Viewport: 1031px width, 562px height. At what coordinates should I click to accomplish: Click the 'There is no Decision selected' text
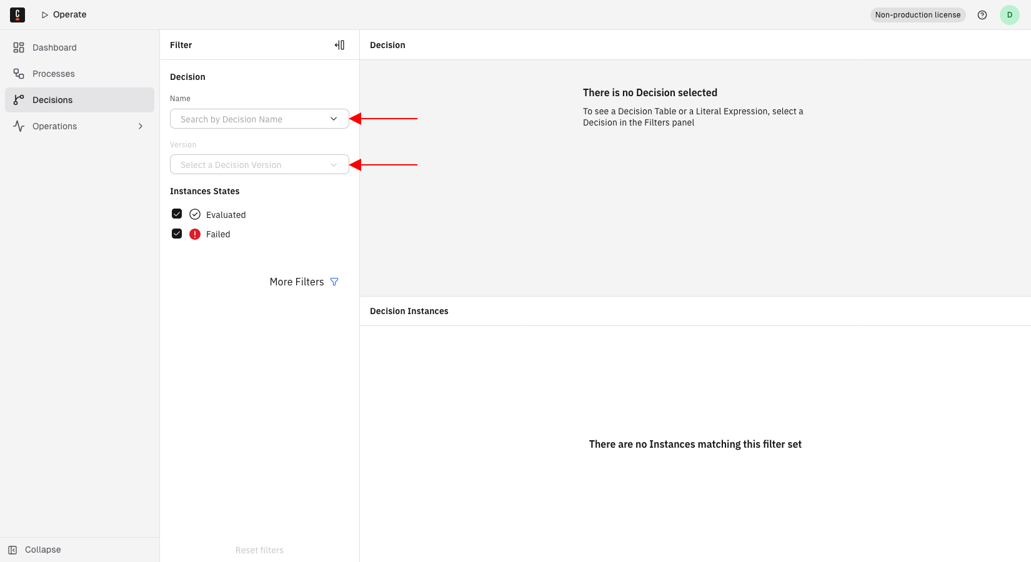click(x=650, y=92)
